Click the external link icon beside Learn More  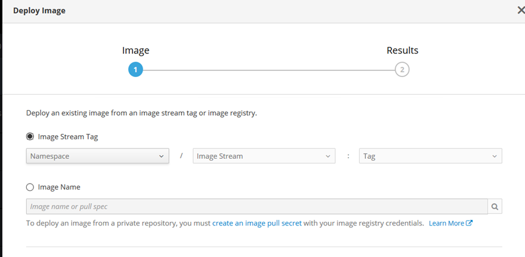(x=469, y=223)
